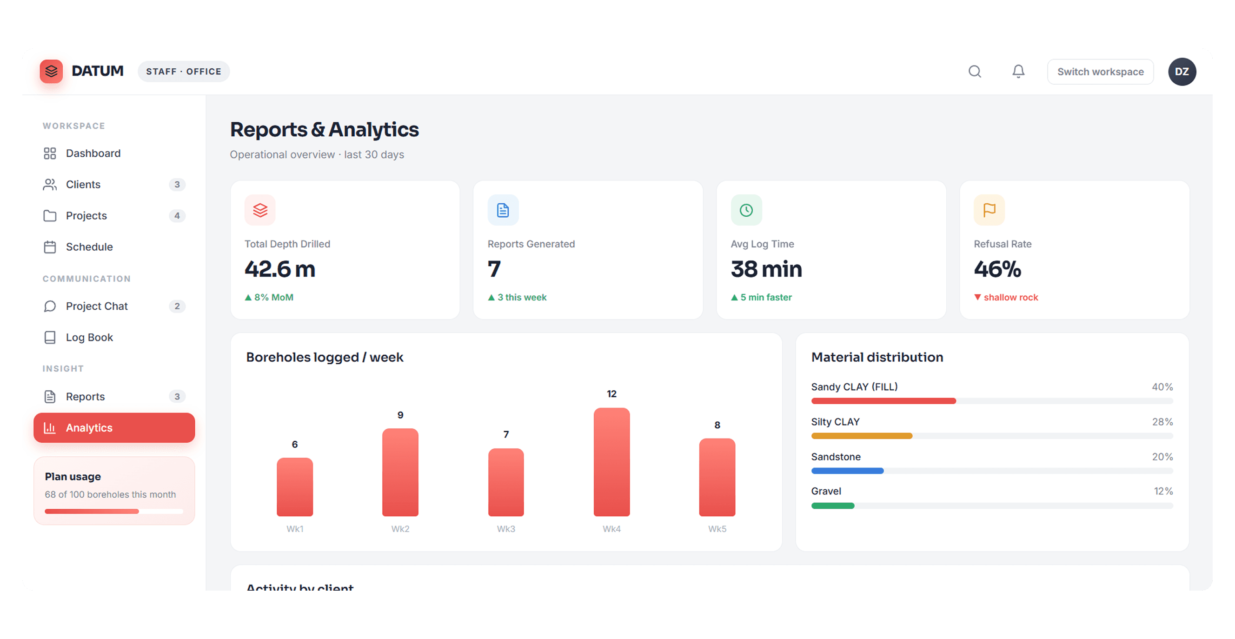Click the Sandy CLAY (FILL) progress bar

pos(992,401)
